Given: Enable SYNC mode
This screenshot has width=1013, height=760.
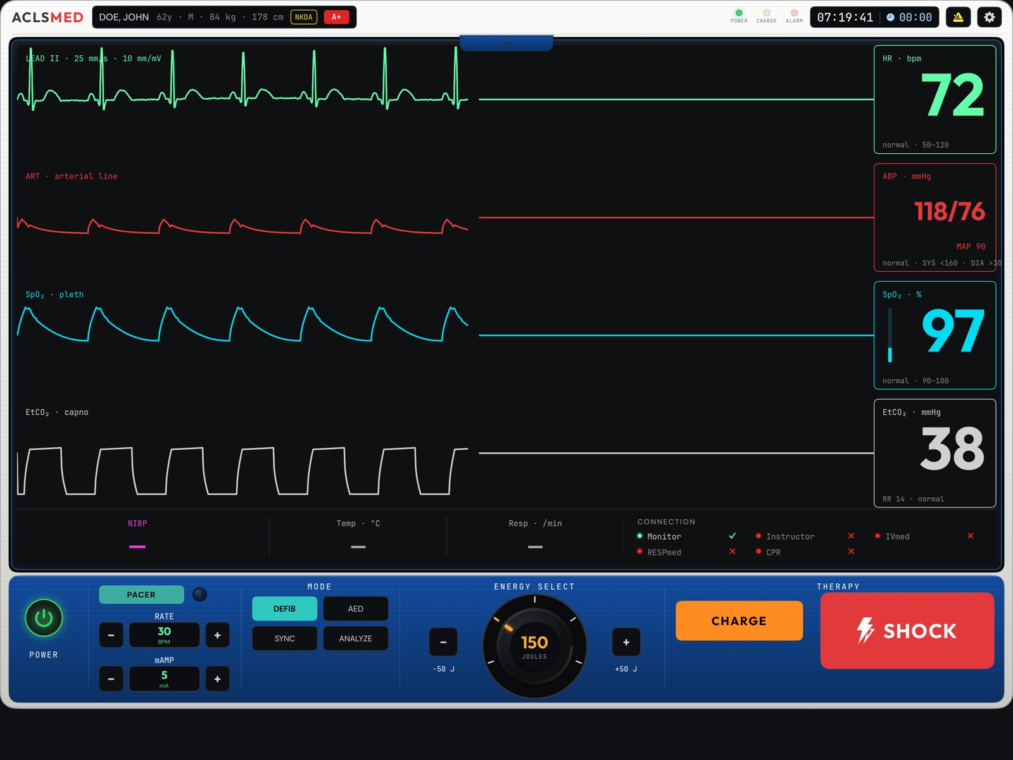Looking at the screenshot, I should pos(284,638).
